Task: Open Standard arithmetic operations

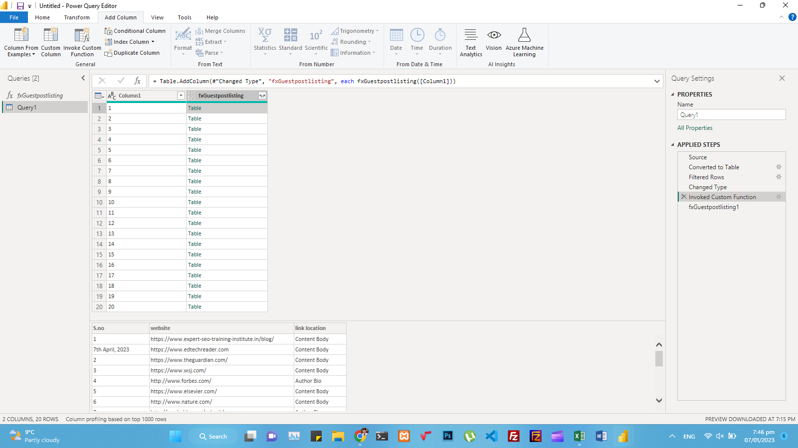Action: [290, 41]
